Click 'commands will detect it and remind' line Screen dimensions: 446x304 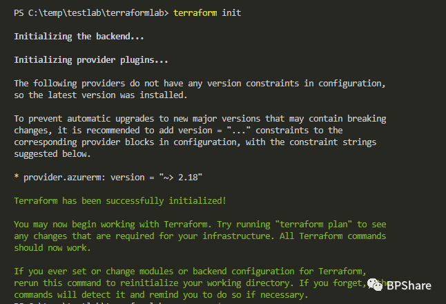pyautogui.click(x=161, y=295)
